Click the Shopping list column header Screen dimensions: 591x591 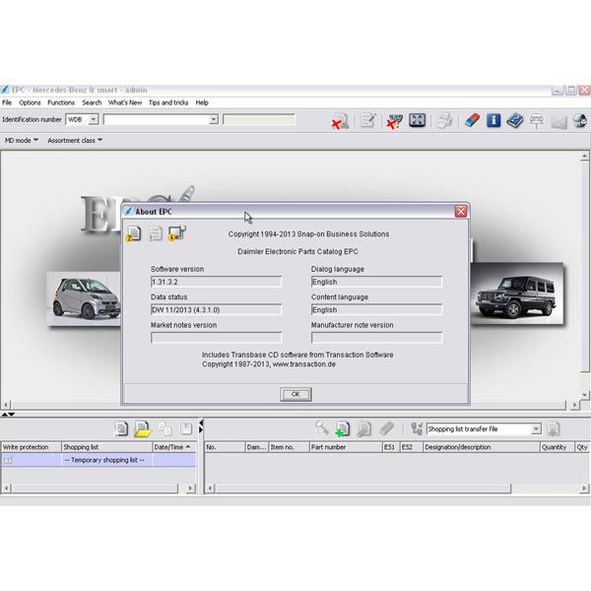107,447
